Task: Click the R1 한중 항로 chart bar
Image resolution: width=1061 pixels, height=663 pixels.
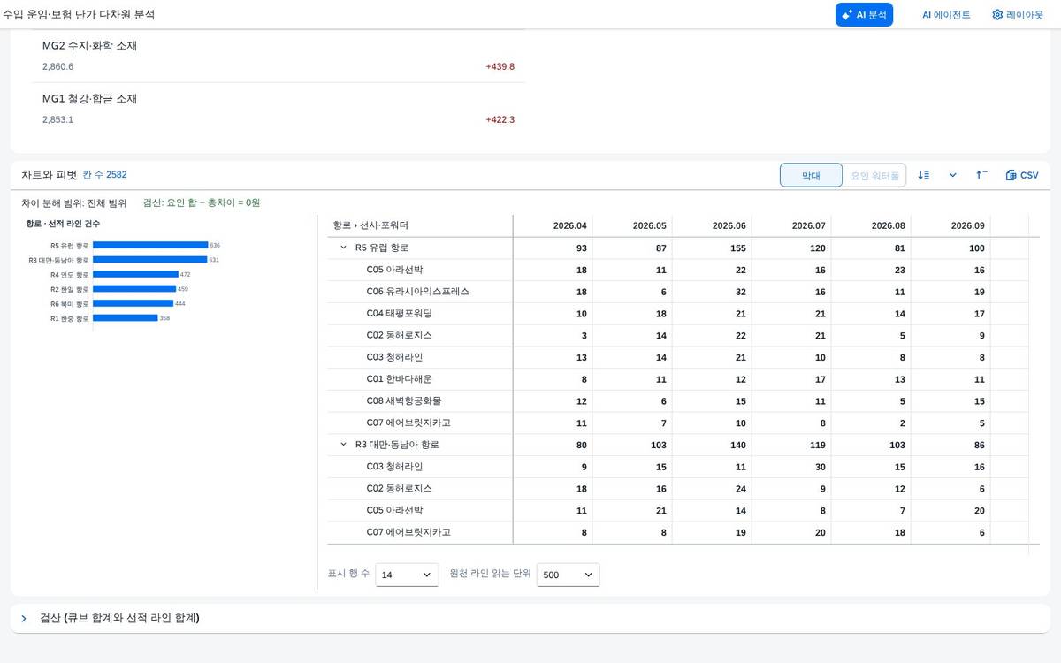Action: tap(125, 317)
